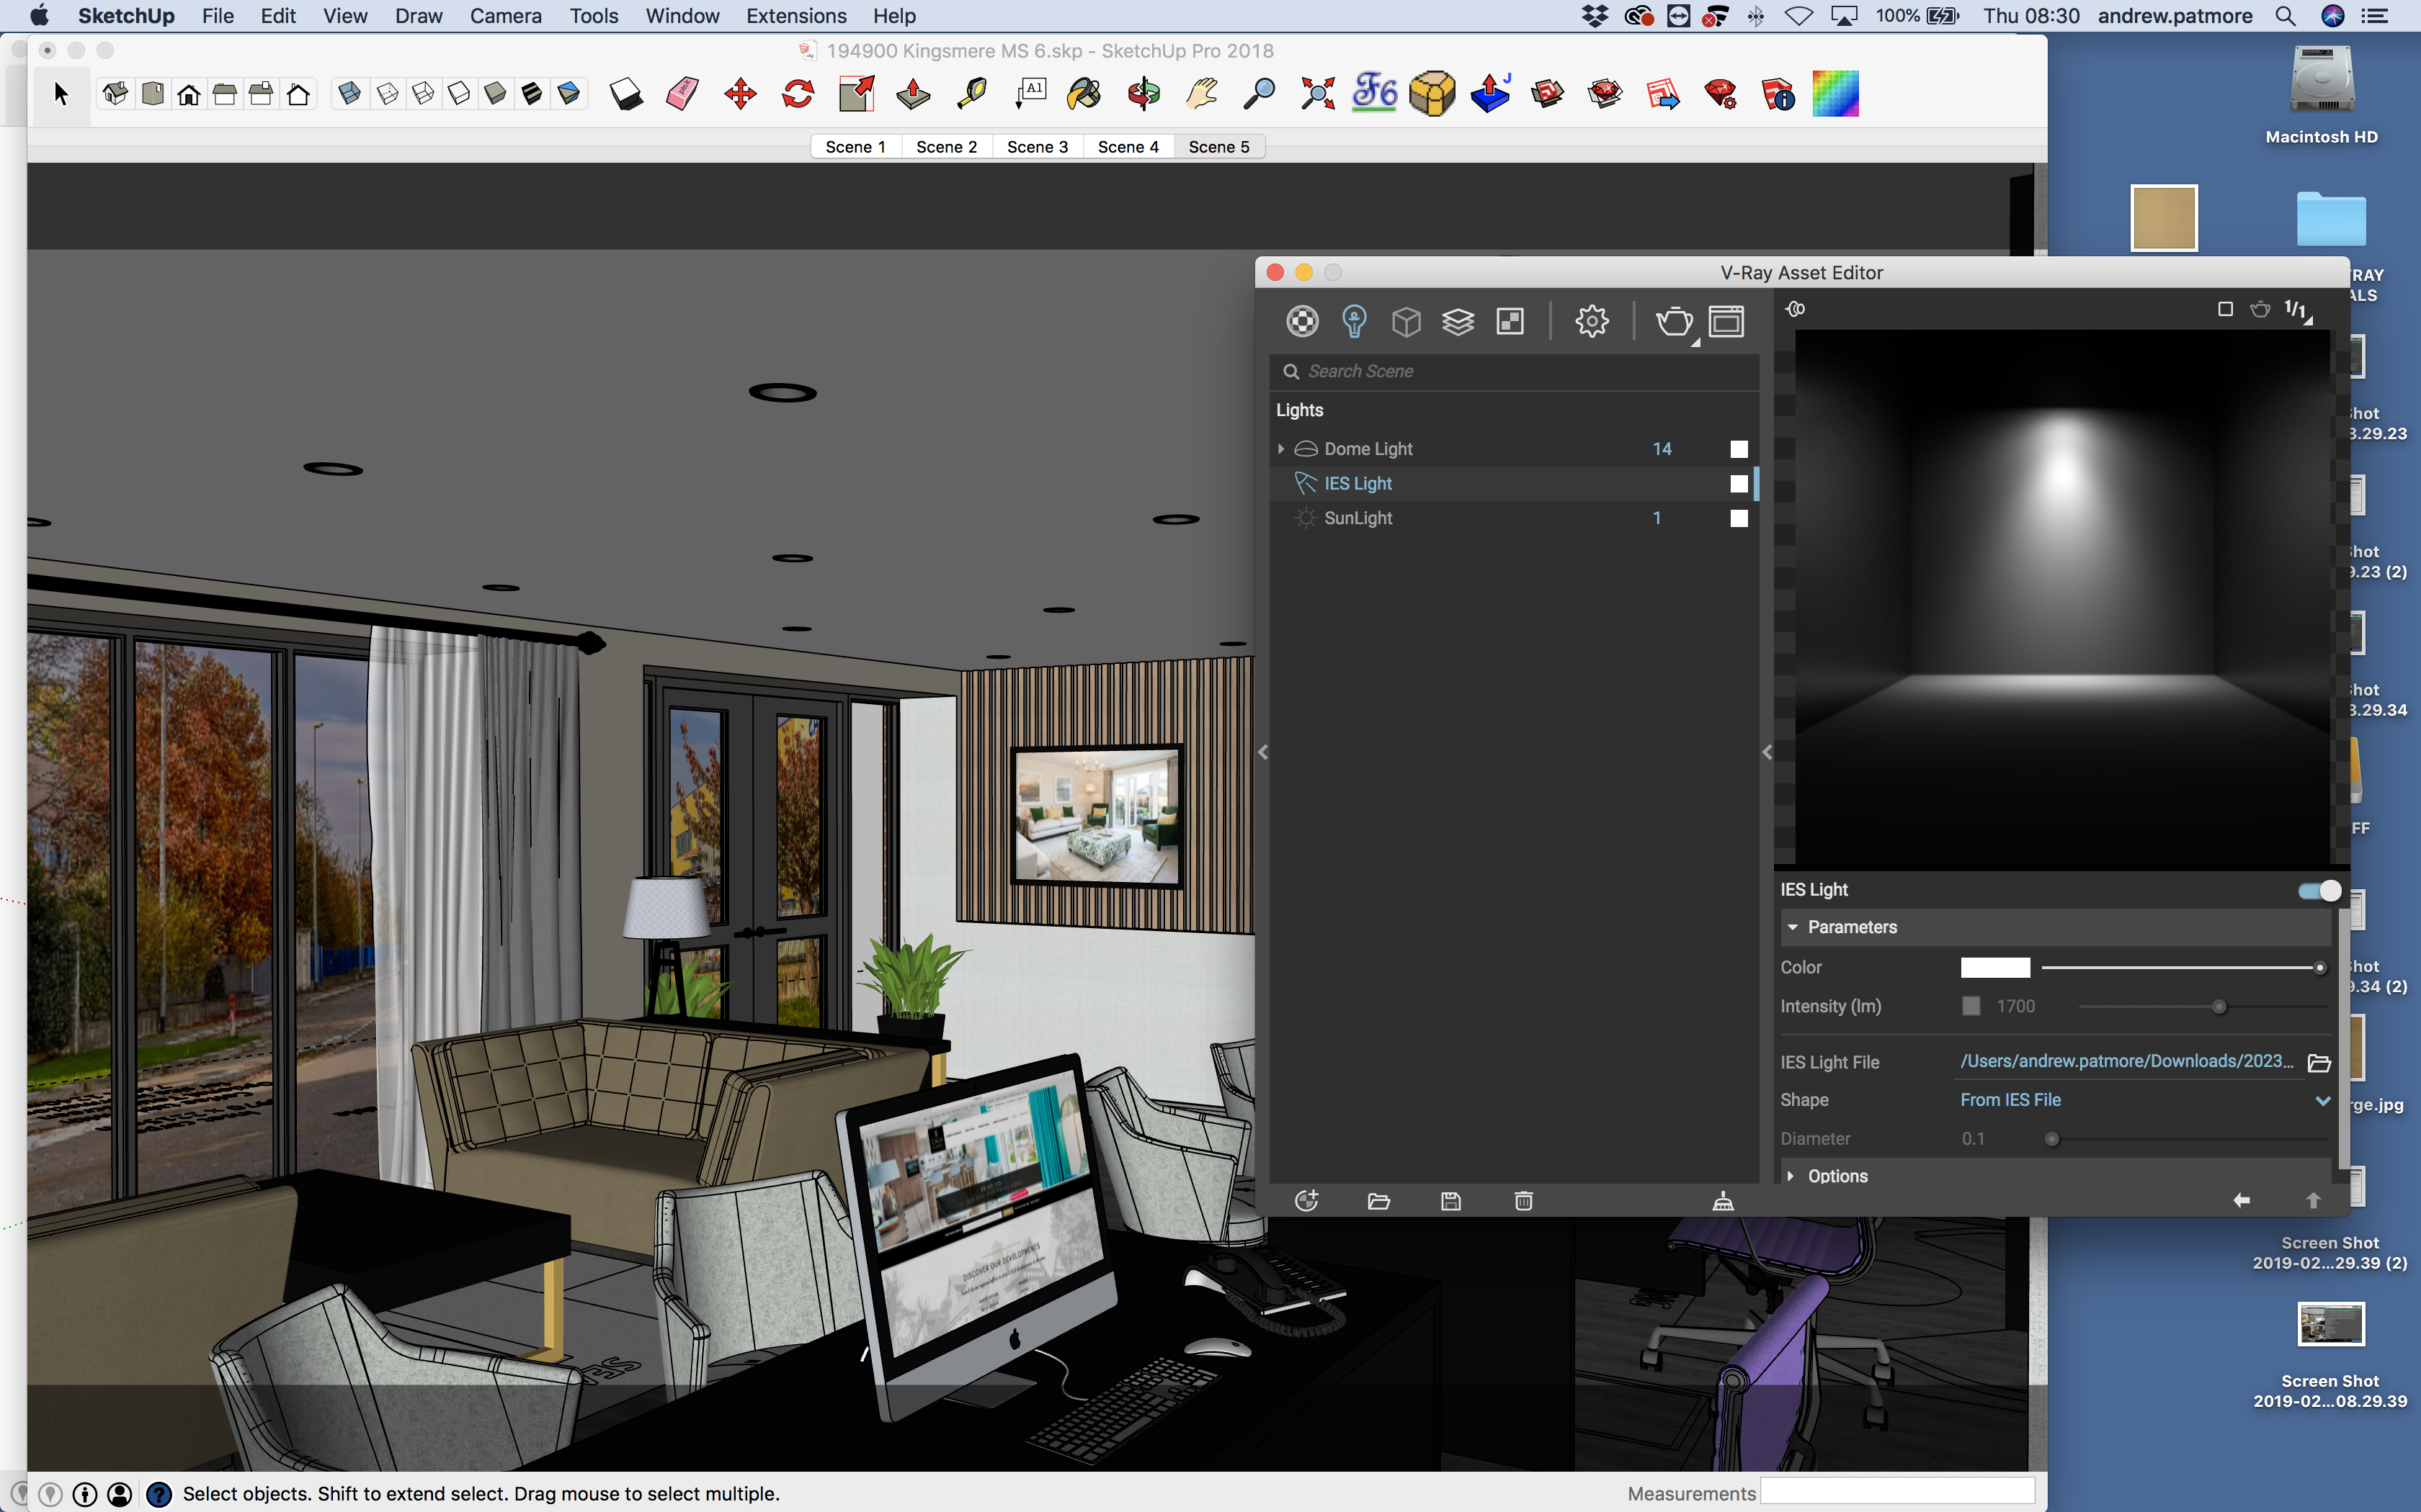Select the Push/Pull tool in SketchUp toolbar
The width and height of the screenshot is (2421, 1512).
(914, 94)
